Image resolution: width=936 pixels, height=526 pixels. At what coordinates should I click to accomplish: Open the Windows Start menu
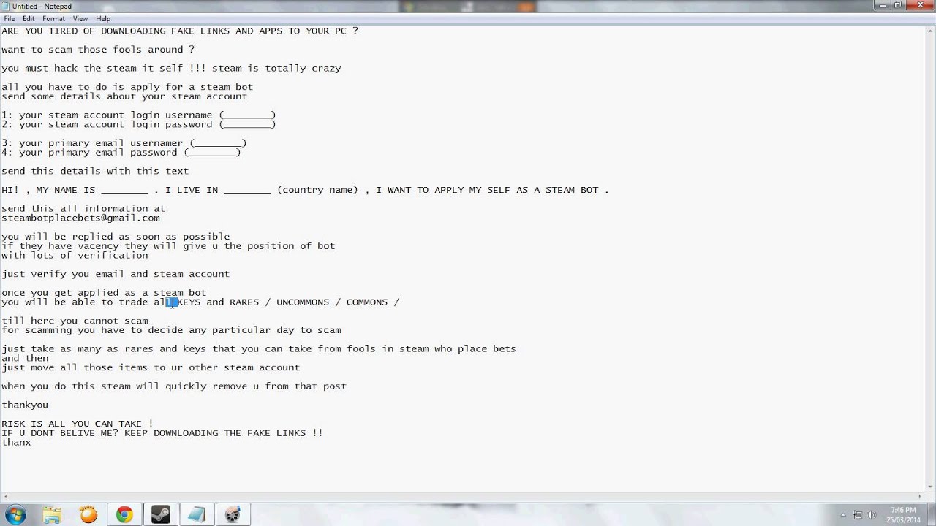[15, 514]
